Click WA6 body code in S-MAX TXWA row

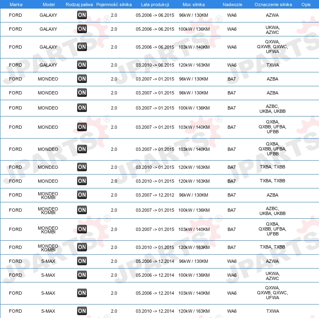(232, 311)
